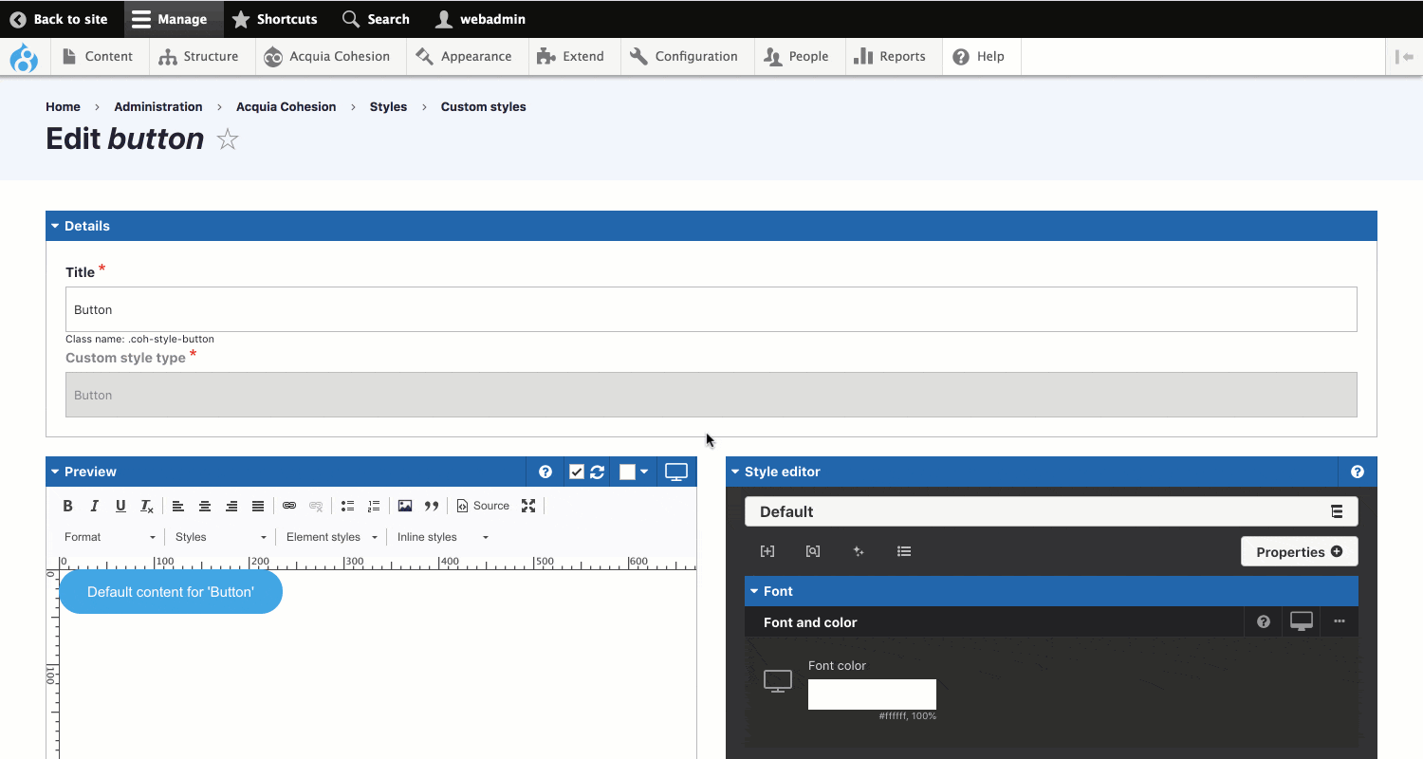This screenshot has height=759, width=1423.
Task: Click into the Title text field
Action: tap(711, 309)
